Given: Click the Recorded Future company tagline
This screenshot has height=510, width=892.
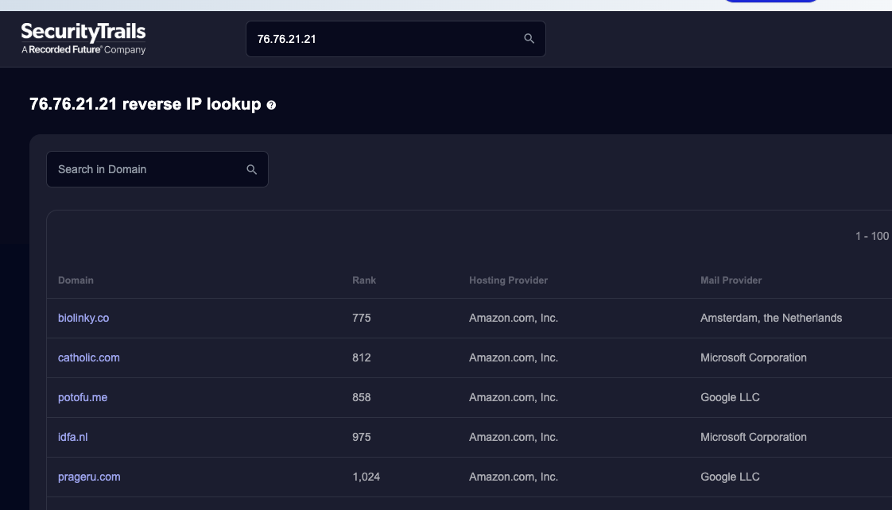Looking at the screenshot, I should pyautogui.click(x=83, y=49).
